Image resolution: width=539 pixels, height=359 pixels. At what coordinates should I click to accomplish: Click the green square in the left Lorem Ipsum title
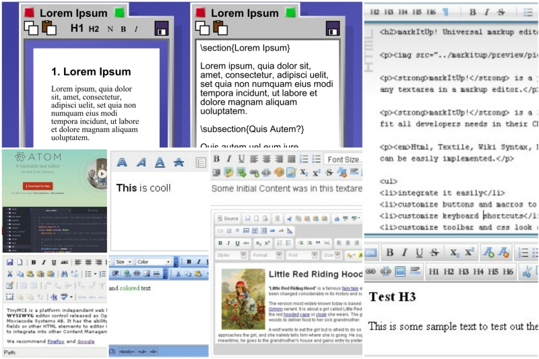[x=119, y=13]
